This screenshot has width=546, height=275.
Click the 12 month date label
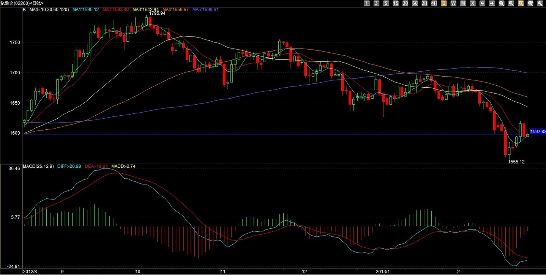pyautogui.click(x=304, y=272)
